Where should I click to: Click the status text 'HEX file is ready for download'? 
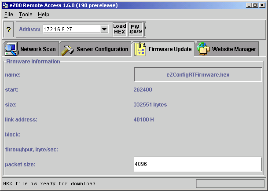point(49,184)
